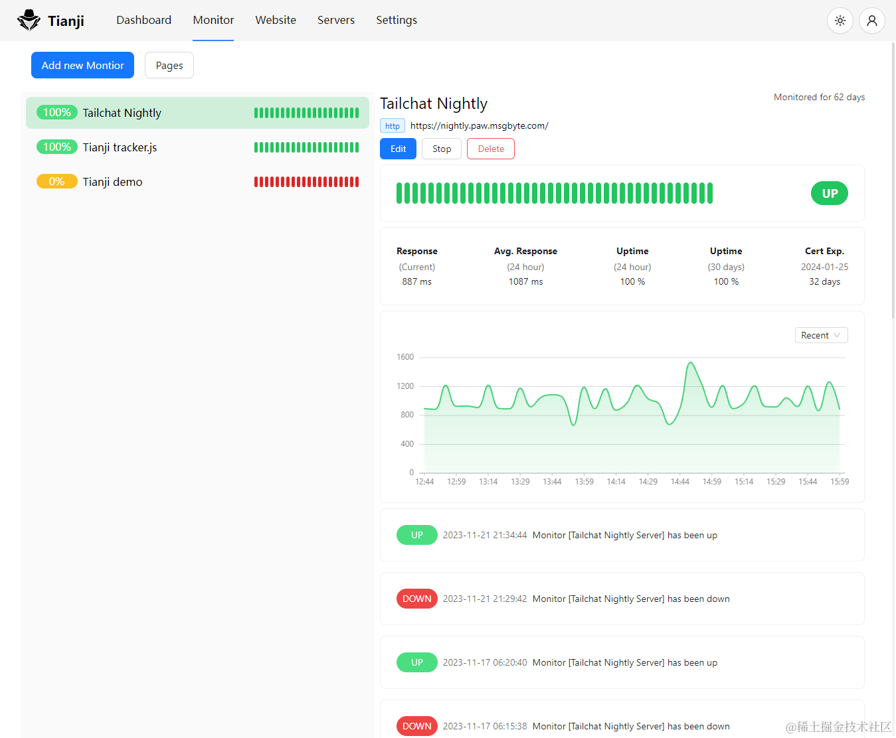896x738 pixels.
Task: Switch to the Servers tab
Action: click(336, 20)
